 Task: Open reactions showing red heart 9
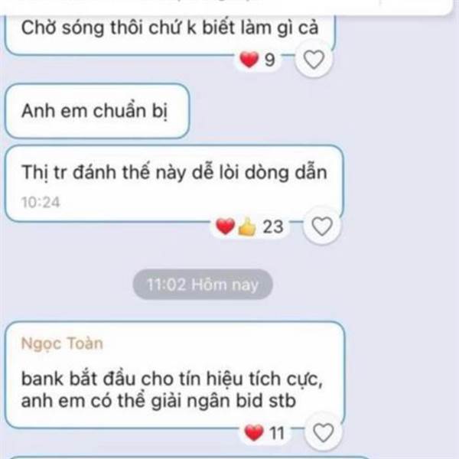(x=258, y=60)
